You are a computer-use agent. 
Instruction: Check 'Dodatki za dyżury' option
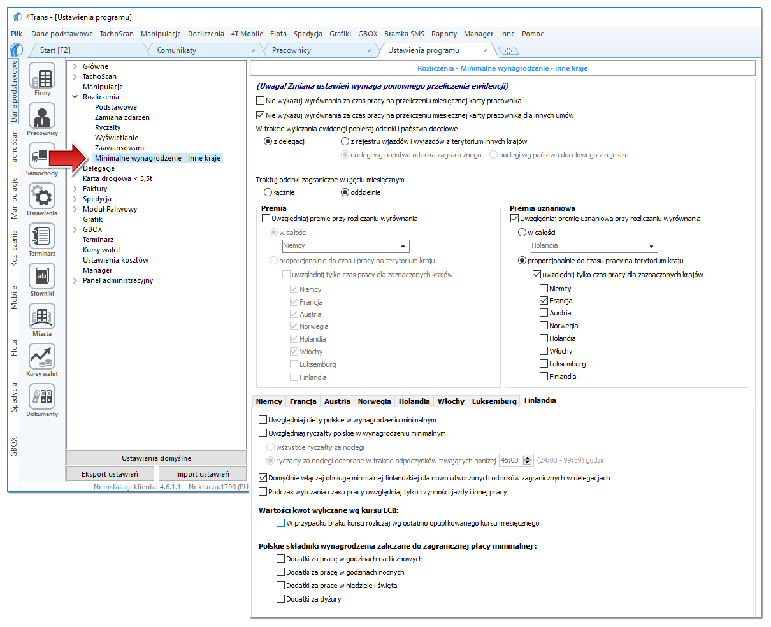tap(281, 599)
